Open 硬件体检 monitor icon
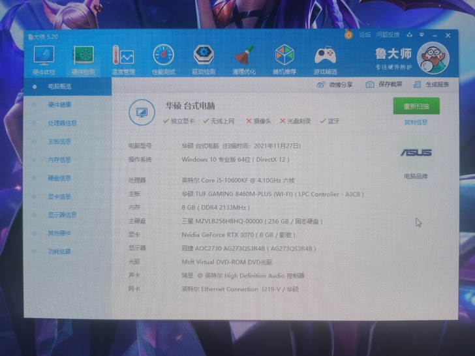 click(44, 55)
